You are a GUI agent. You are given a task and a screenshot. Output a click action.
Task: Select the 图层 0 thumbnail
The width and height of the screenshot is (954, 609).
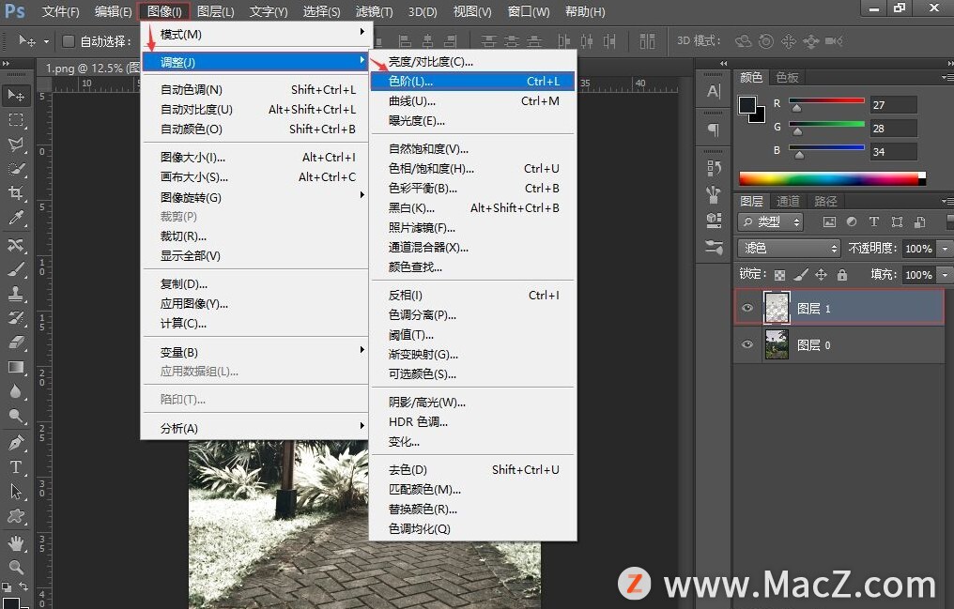click(x=777, y=344)
